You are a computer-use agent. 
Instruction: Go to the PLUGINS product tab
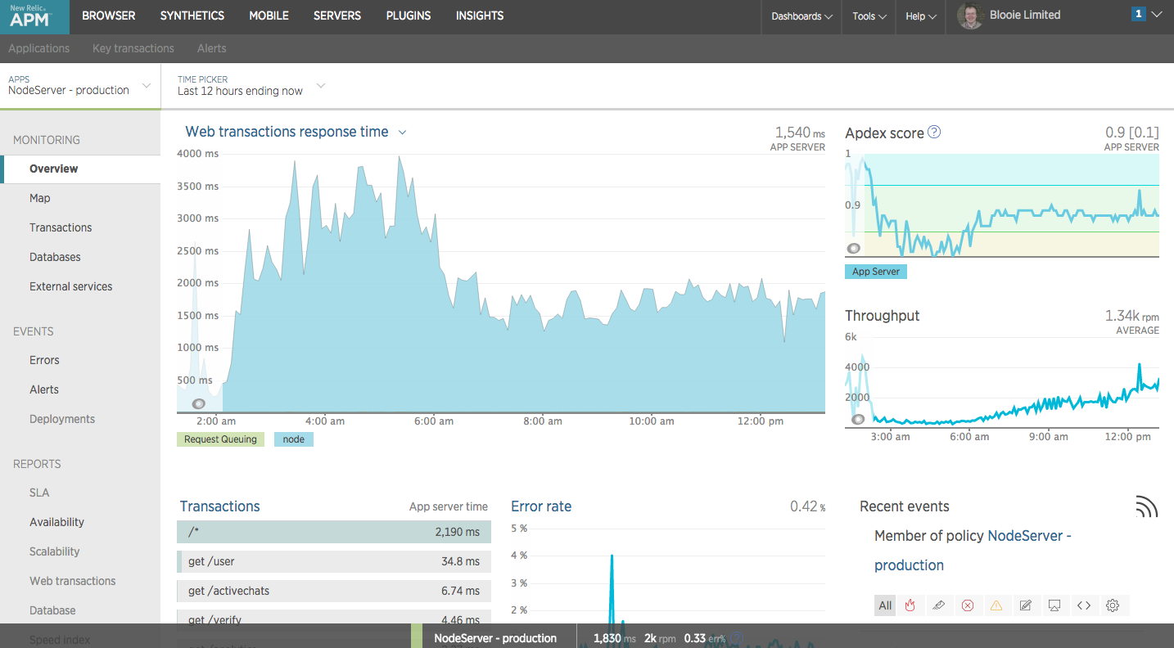click(x=409, y=16)
